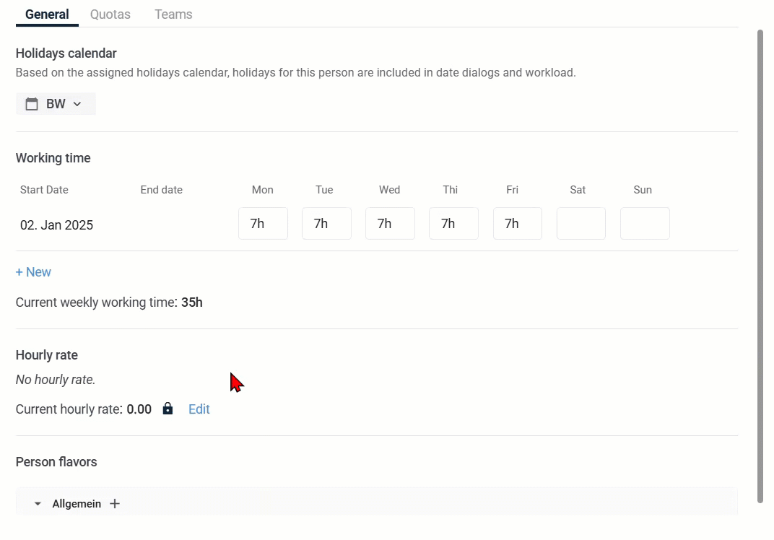774x540 pixels.
Task: Click the Tuesday hours input field
Action: [x=326, y=224]
